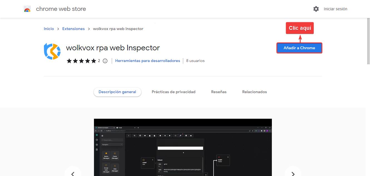Click the extension preview screenshot
370x176 pixels.
183,147
